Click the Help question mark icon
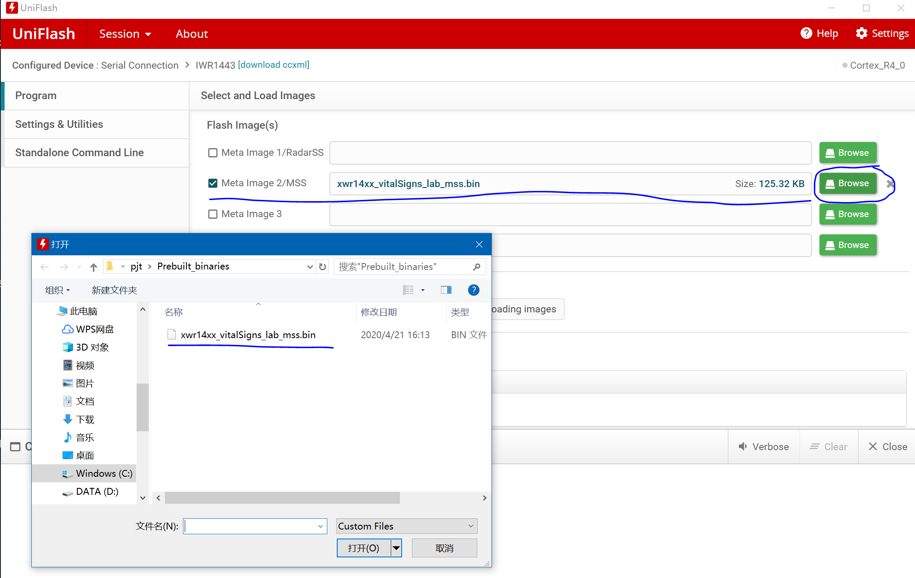 pyautogui.click(x=806, y=33)
